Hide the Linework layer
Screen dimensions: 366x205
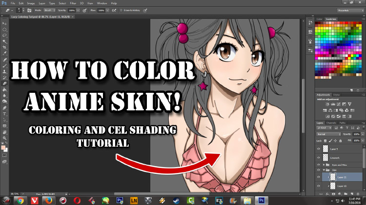[318, 157]
